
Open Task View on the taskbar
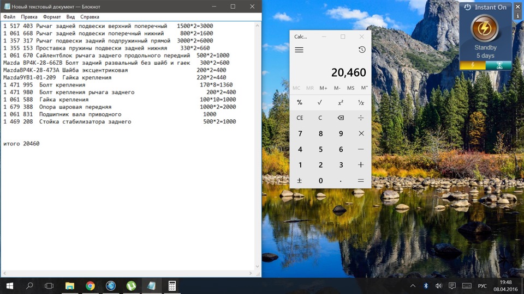[49, 286]
